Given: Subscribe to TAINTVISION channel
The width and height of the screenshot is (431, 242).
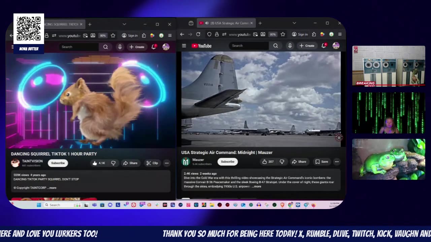Looking at the screenshot, I should (x=58, y=163).
